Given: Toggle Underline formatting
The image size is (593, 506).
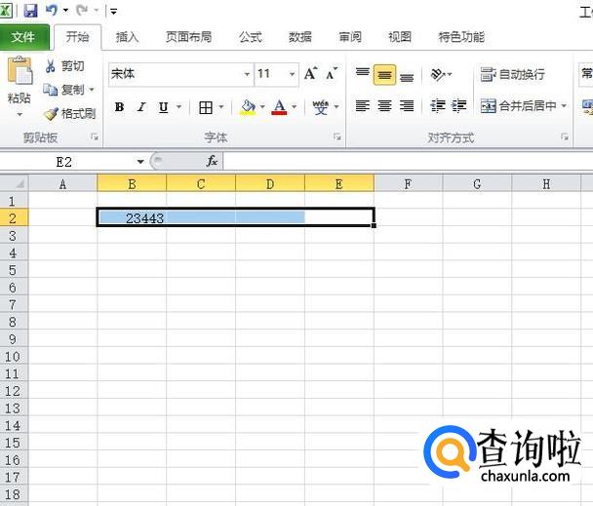Looking at the screenshot, I should click(164, 107).
